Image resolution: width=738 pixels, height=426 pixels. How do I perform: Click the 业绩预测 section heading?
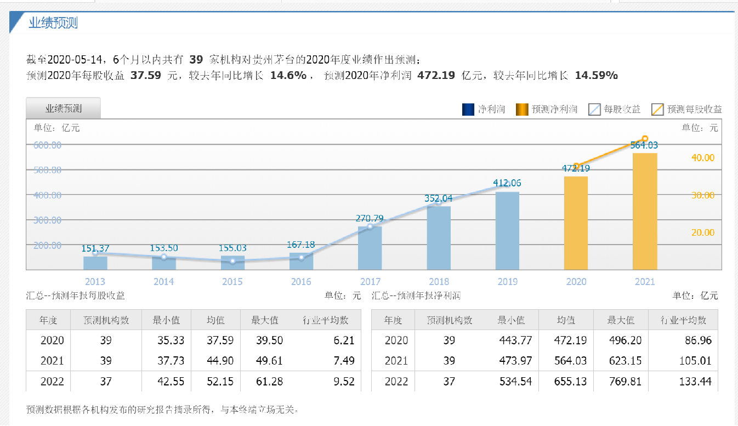coord(53,22)
